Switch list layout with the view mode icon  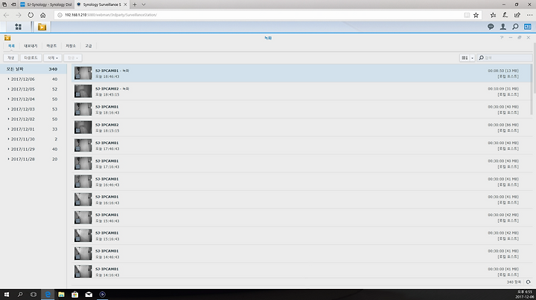point(465,58)
